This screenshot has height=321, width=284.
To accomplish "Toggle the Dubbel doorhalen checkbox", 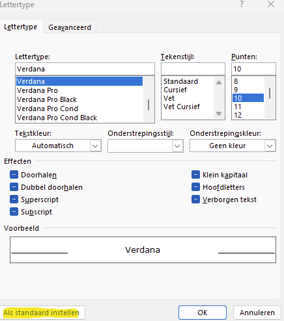I will tap(14, 187).
